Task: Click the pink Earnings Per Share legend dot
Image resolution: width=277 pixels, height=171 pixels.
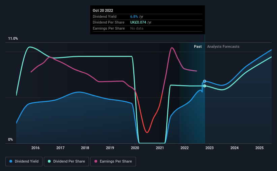Action: point(96,161)
